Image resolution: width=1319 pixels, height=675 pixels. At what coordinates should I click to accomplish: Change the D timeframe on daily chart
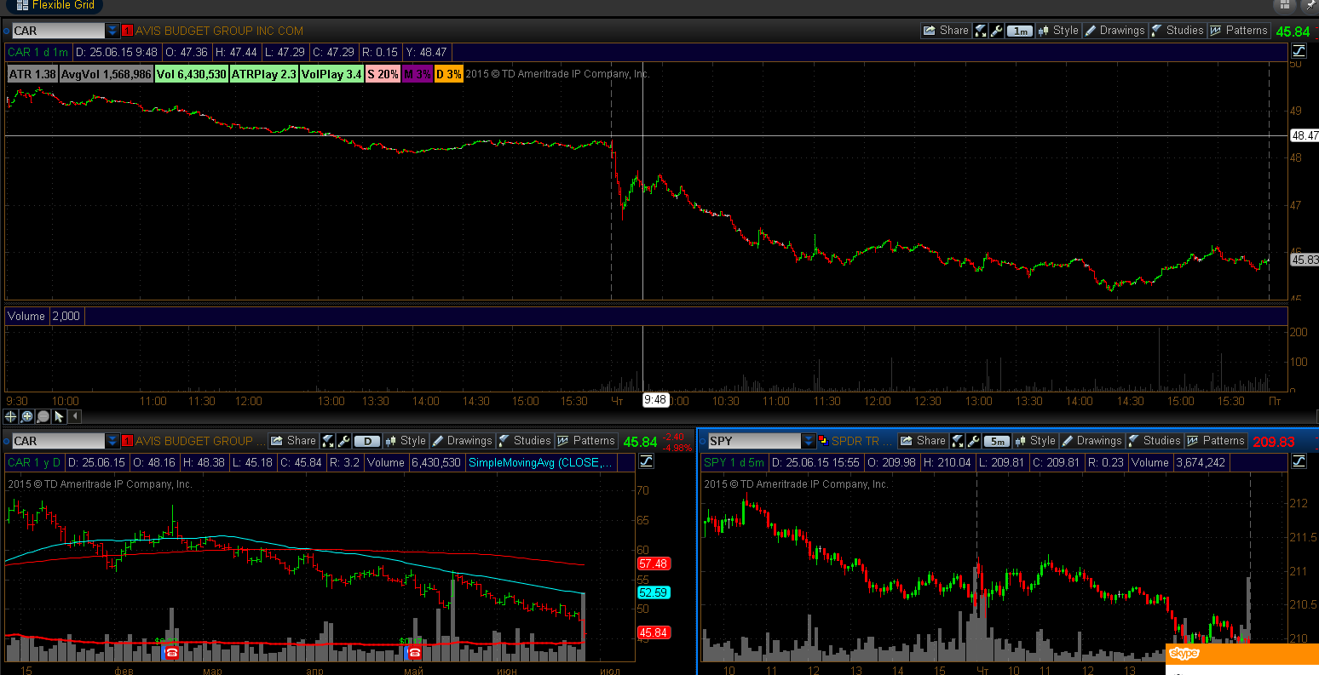[x=366, y=441]
